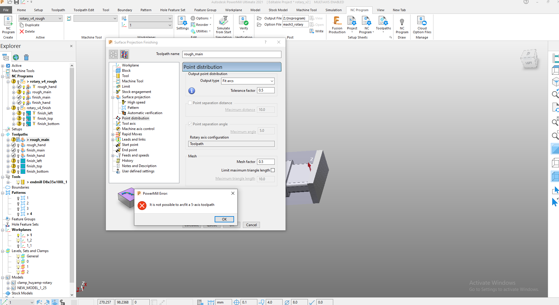Viewport: 559px width, 305px height.
Task: Click the Setup Sheets Project icon
Action: coord(352,21)
